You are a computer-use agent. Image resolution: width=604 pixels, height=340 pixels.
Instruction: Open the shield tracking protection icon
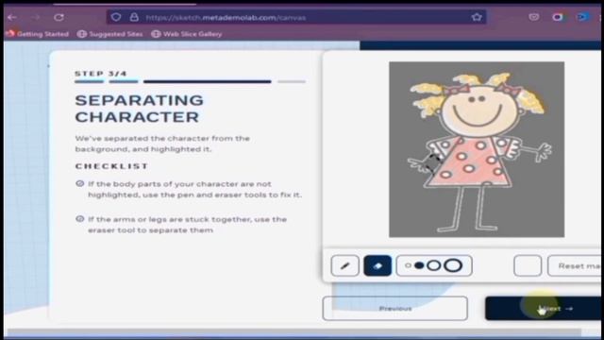(116, 17)
